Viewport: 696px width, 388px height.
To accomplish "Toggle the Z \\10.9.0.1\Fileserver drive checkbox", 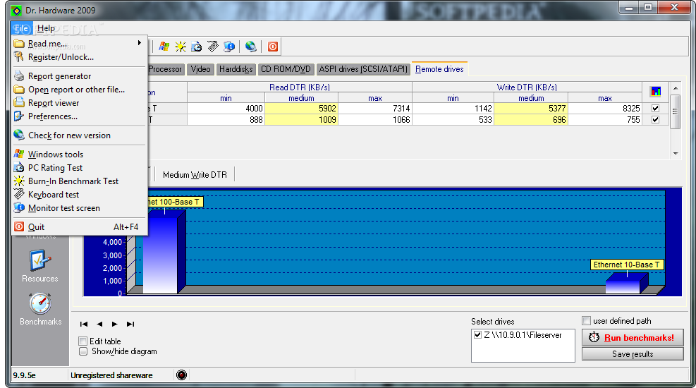I will [x=477, y=334].
